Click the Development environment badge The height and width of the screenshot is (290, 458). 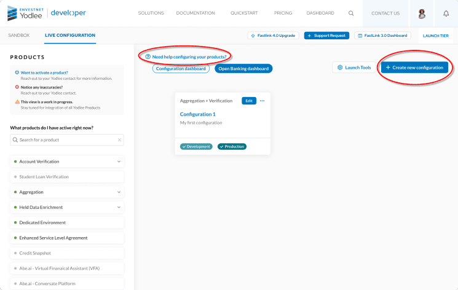click(x=196, y=147)
